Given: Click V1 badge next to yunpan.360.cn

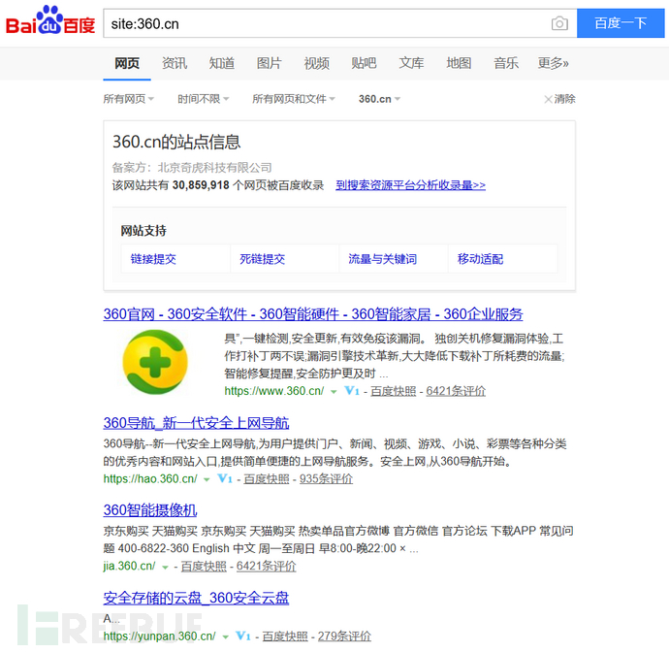Looking at the screenshot, I should (x=243, y=636).
